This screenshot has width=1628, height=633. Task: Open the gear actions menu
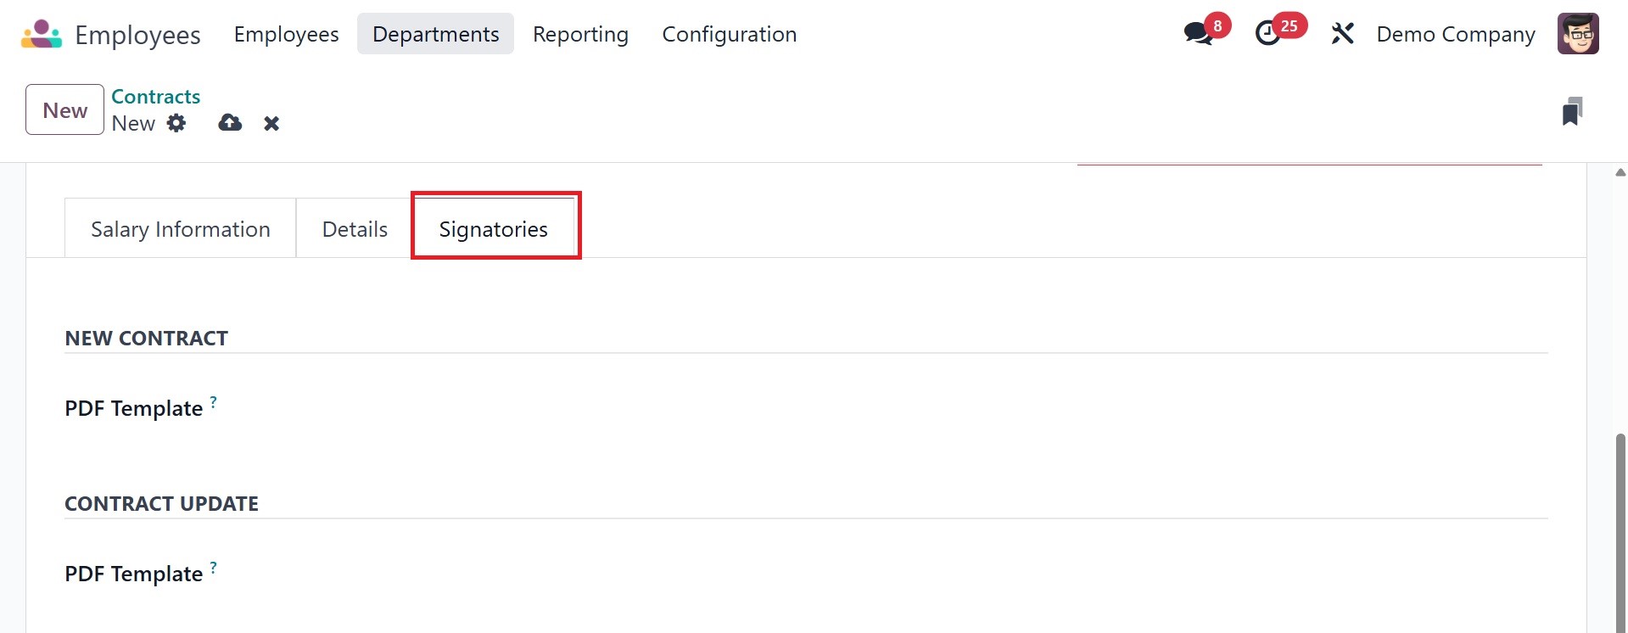[176, 124]
